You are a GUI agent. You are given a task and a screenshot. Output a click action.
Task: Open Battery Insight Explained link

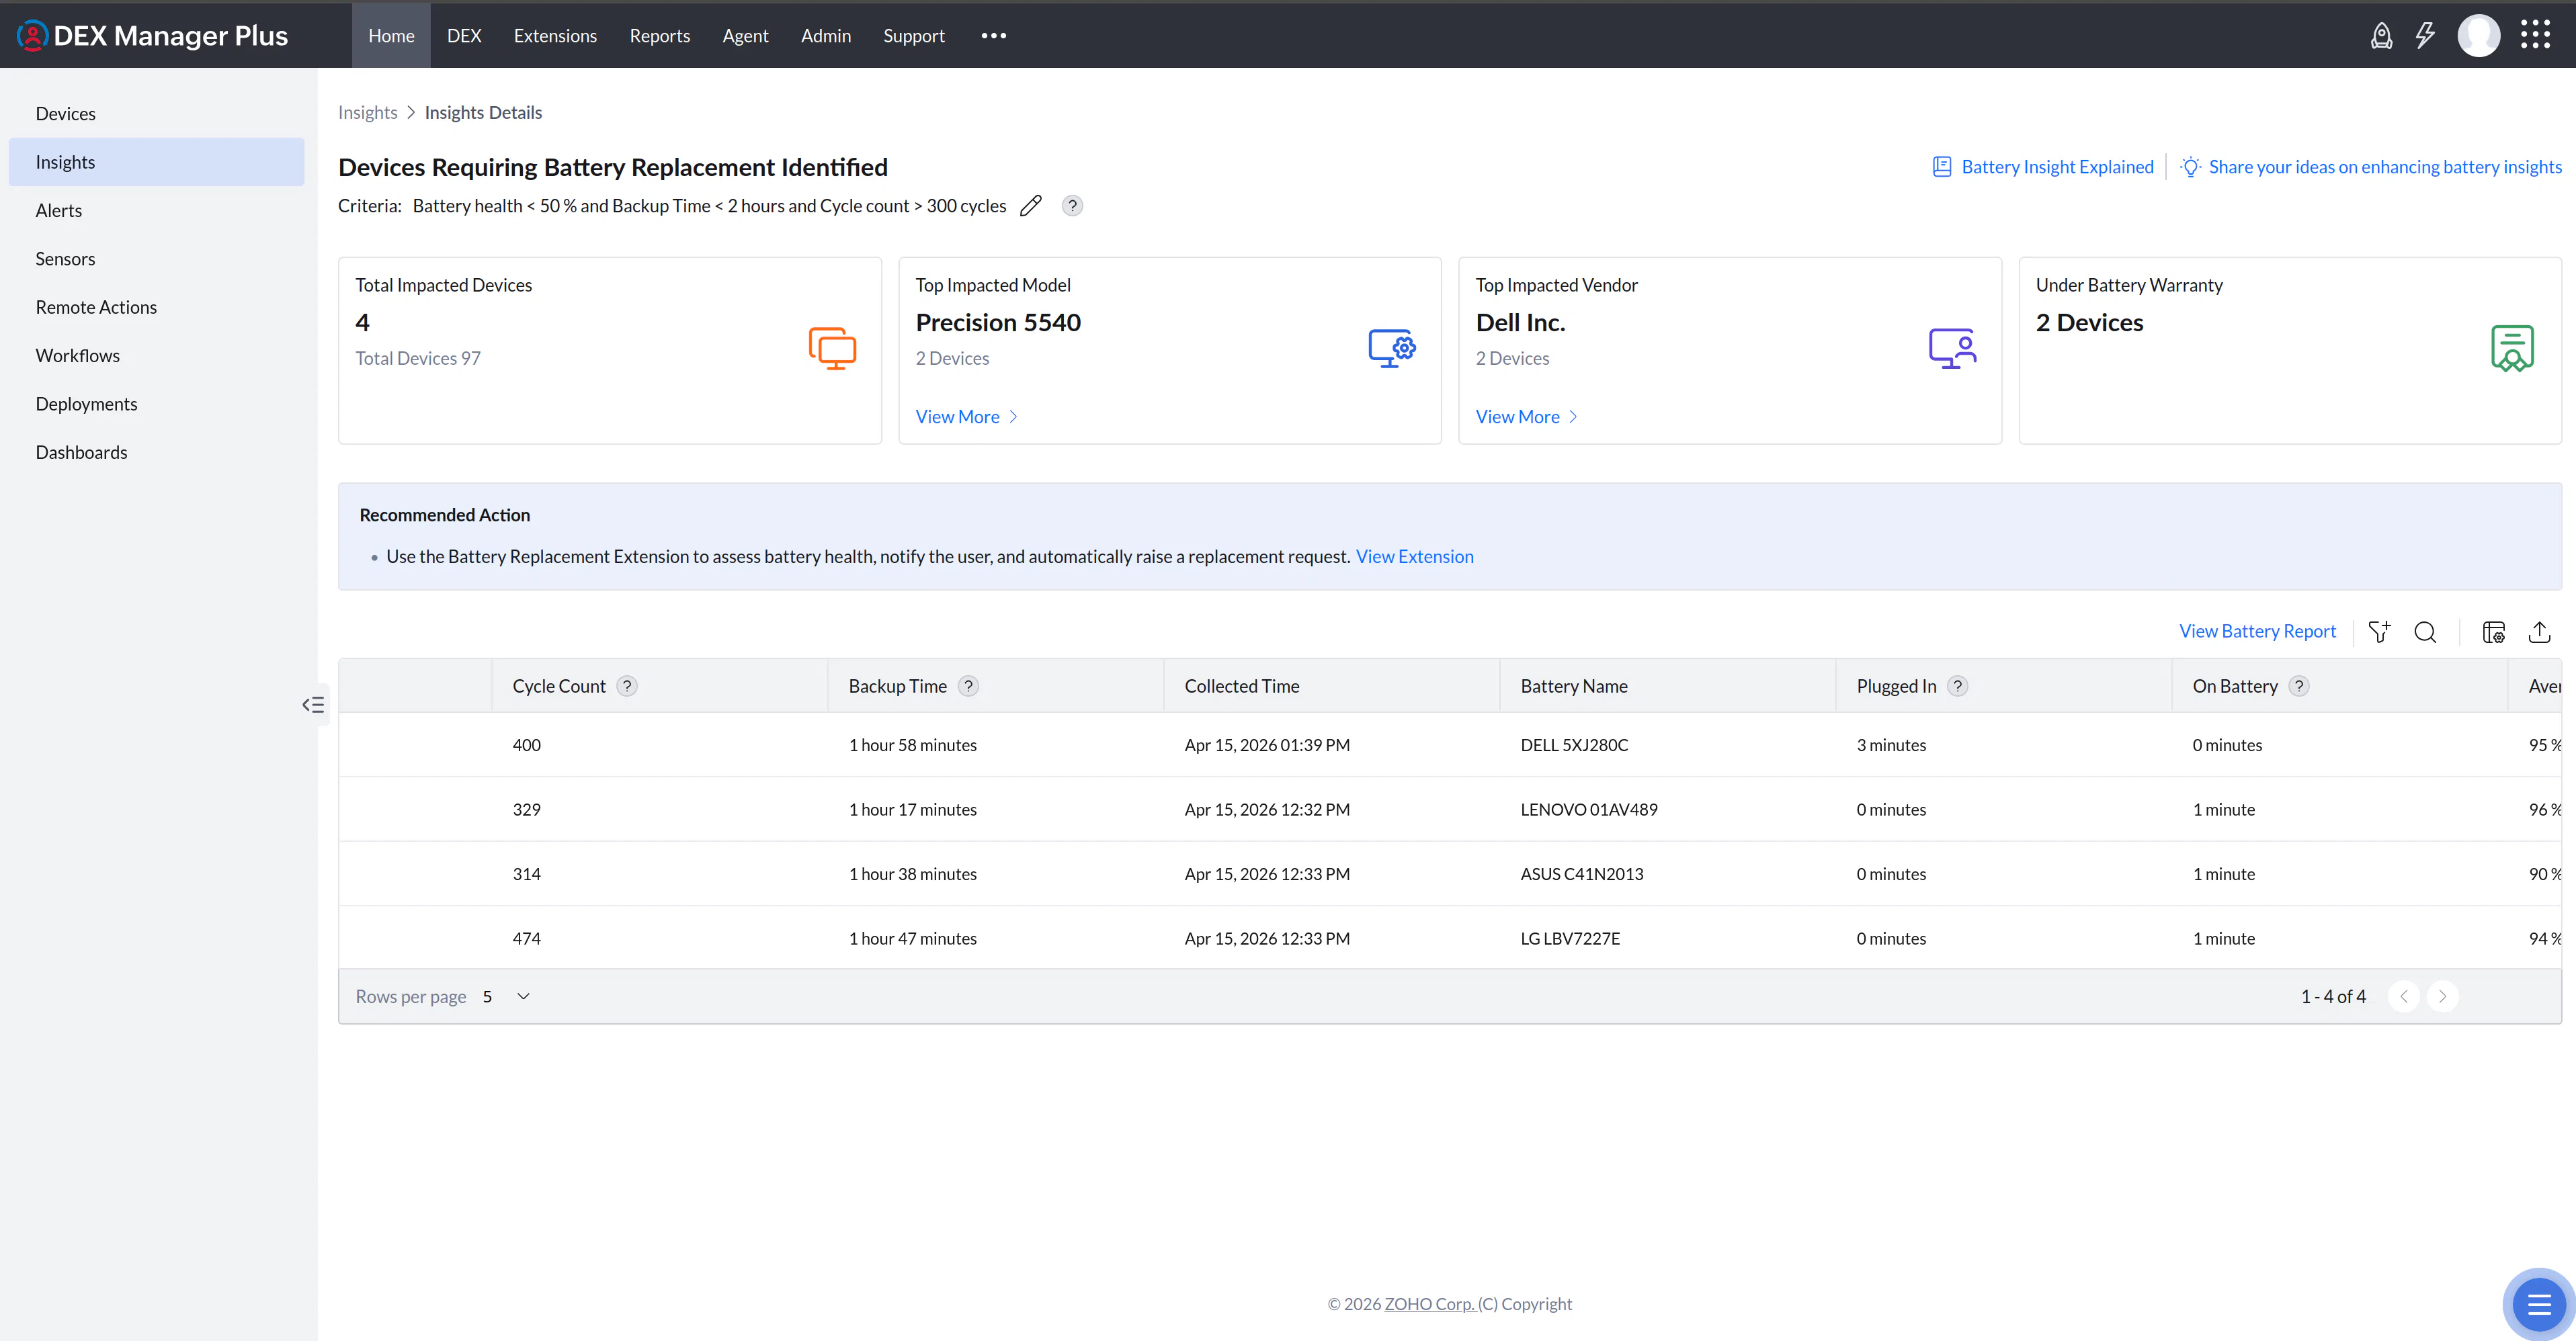[x=2043, y=167]
